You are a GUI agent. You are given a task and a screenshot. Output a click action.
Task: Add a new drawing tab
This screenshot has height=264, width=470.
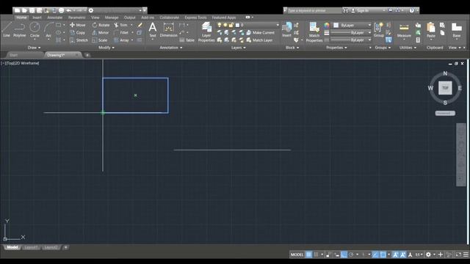(x=87, y=55)
